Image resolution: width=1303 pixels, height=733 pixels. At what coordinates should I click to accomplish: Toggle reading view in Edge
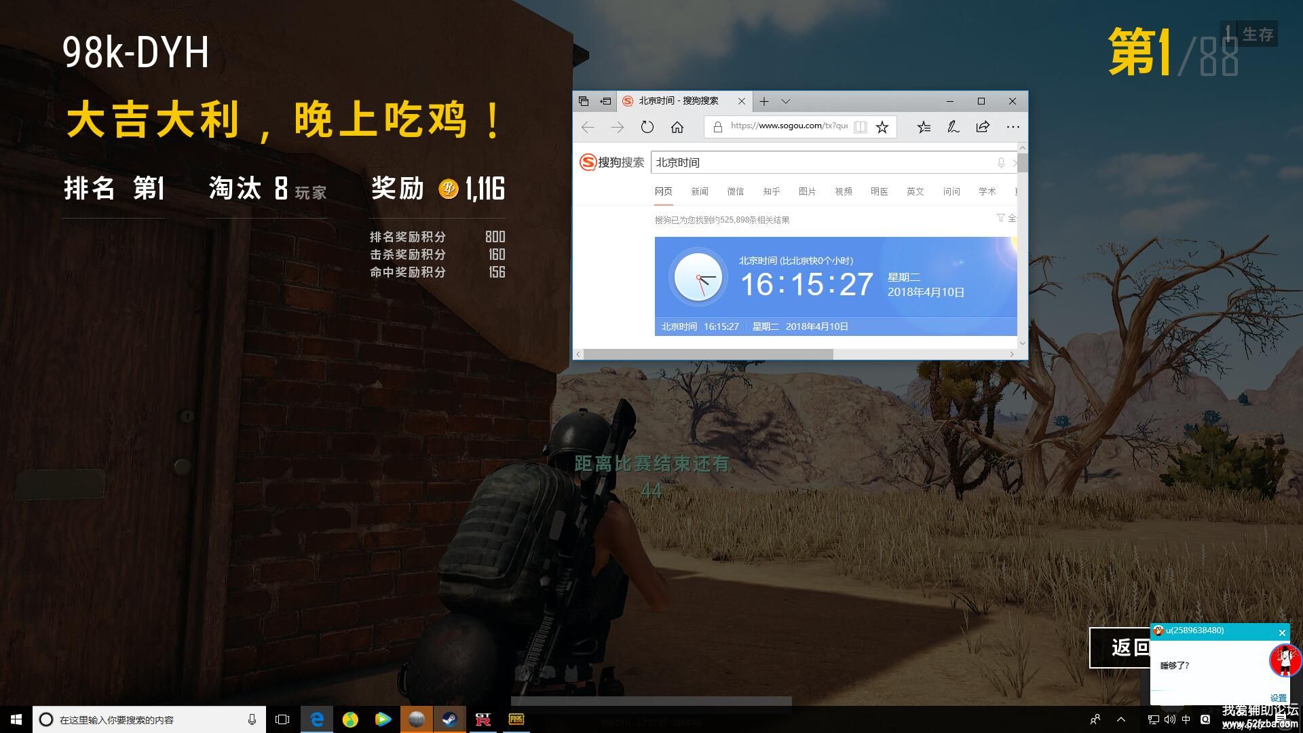tap(861, 127)
